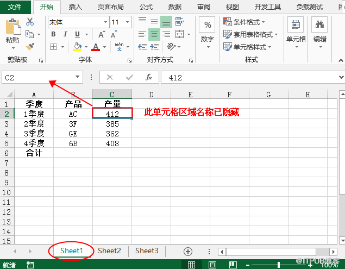Toggle Underline formatting
345x269 pixels.
pos(77,34)
